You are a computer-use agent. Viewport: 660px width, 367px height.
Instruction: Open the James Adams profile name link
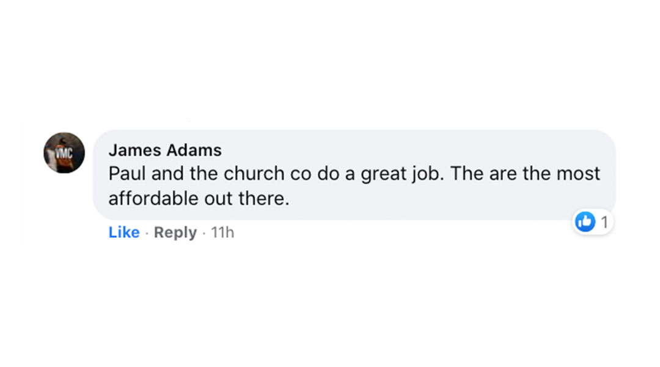click(x=165, y=150)
